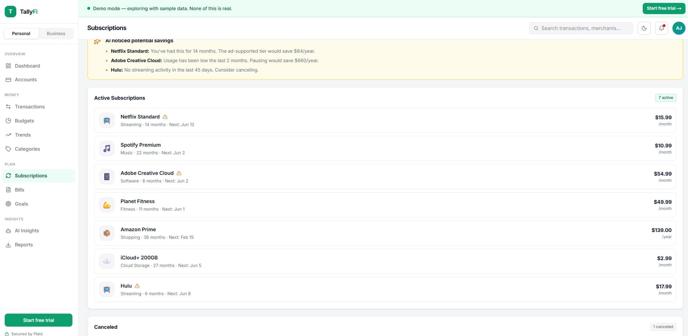688x336 pixels.
Task: Open notifications bell icon
Action: pos(662,28)
